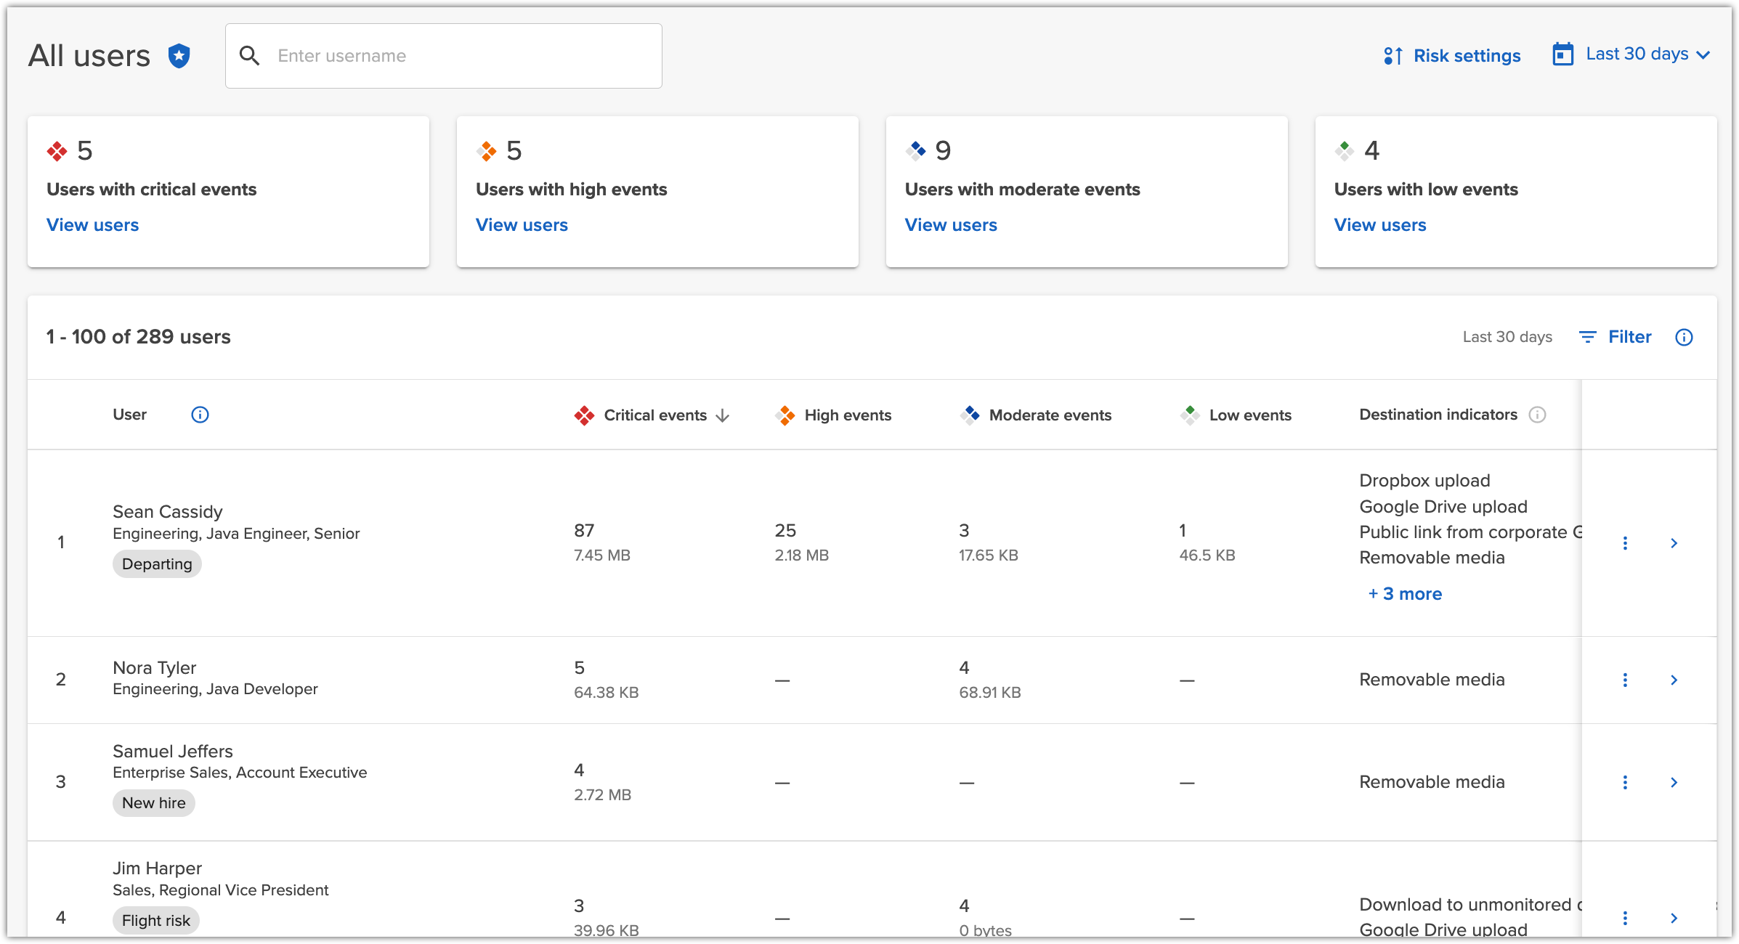Screen dimensions: 1739x944
Task: Click the info icon next to Filter
Action: (1684, 337)
